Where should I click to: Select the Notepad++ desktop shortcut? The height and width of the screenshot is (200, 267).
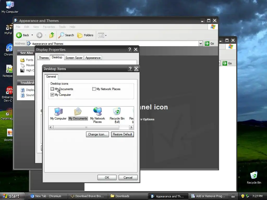pyautogui.click(x=8, y=71)
